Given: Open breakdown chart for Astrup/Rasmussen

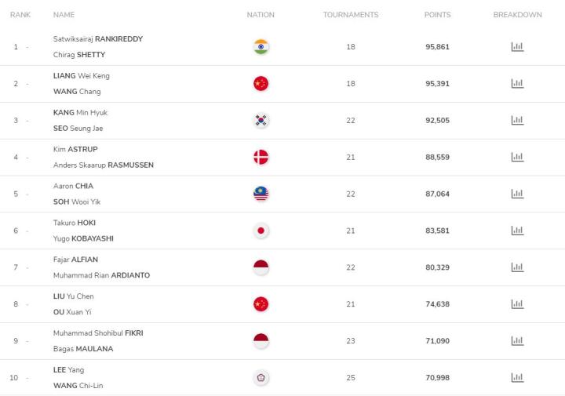Looking at the screenshot, I should [517, 157].
